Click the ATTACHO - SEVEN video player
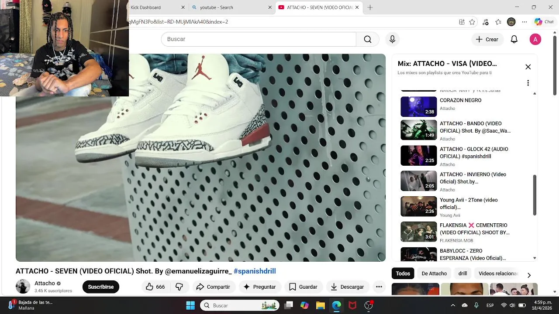 click(200, 157)
